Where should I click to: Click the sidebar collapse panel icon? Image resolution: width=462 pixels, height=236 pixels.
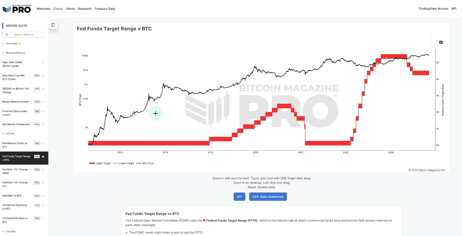point(53,25)
